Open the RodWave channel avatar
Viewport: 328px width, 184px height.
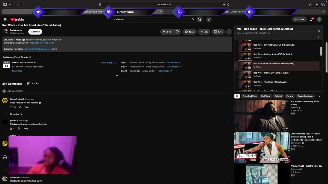5,32
